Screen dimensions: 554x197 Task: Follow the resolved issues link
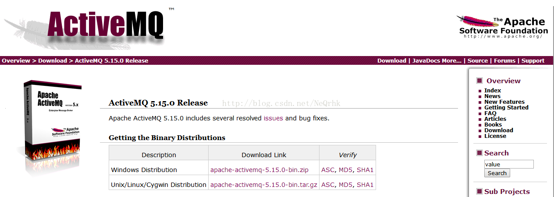(273, 118)
